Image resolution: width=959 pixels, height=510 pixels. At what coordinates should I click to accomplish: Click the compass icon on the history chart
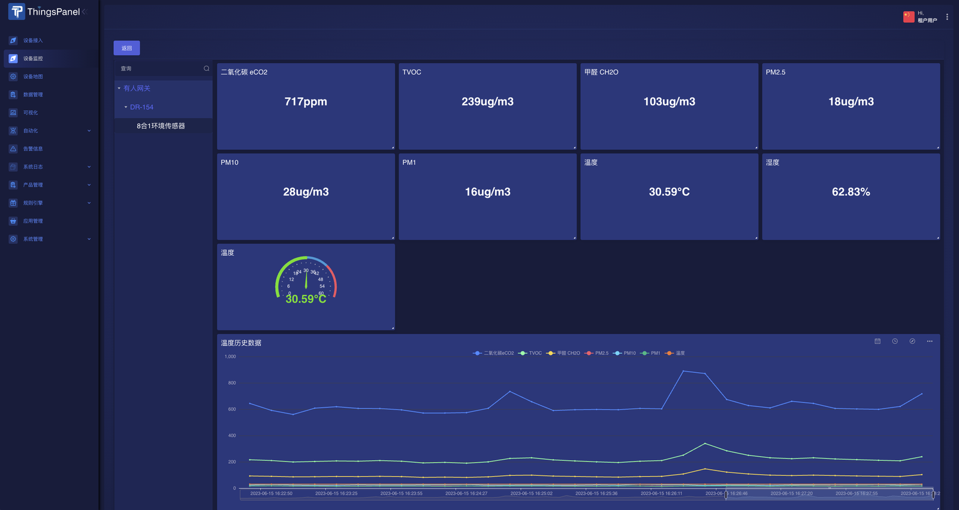pos(912,341)
